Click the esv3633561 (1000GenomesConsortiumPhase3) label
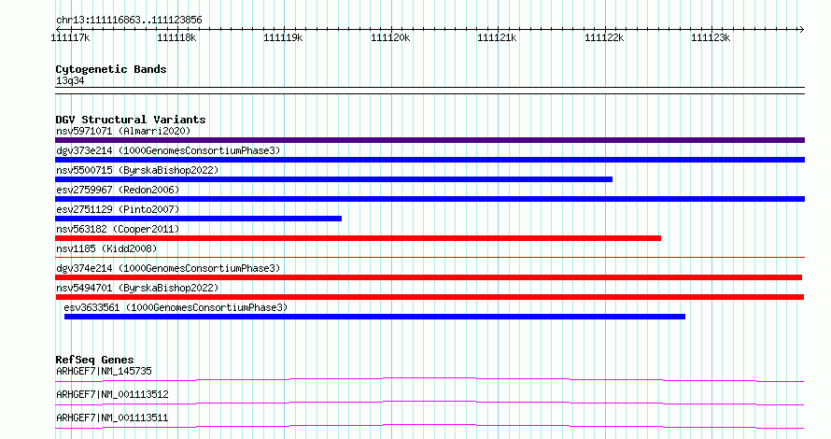 (176, 307)
